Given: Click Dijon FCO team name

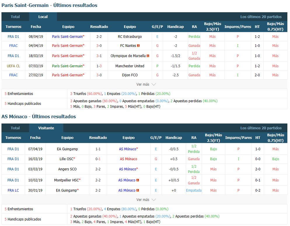Looking at the screenshot, I should 130,75.
